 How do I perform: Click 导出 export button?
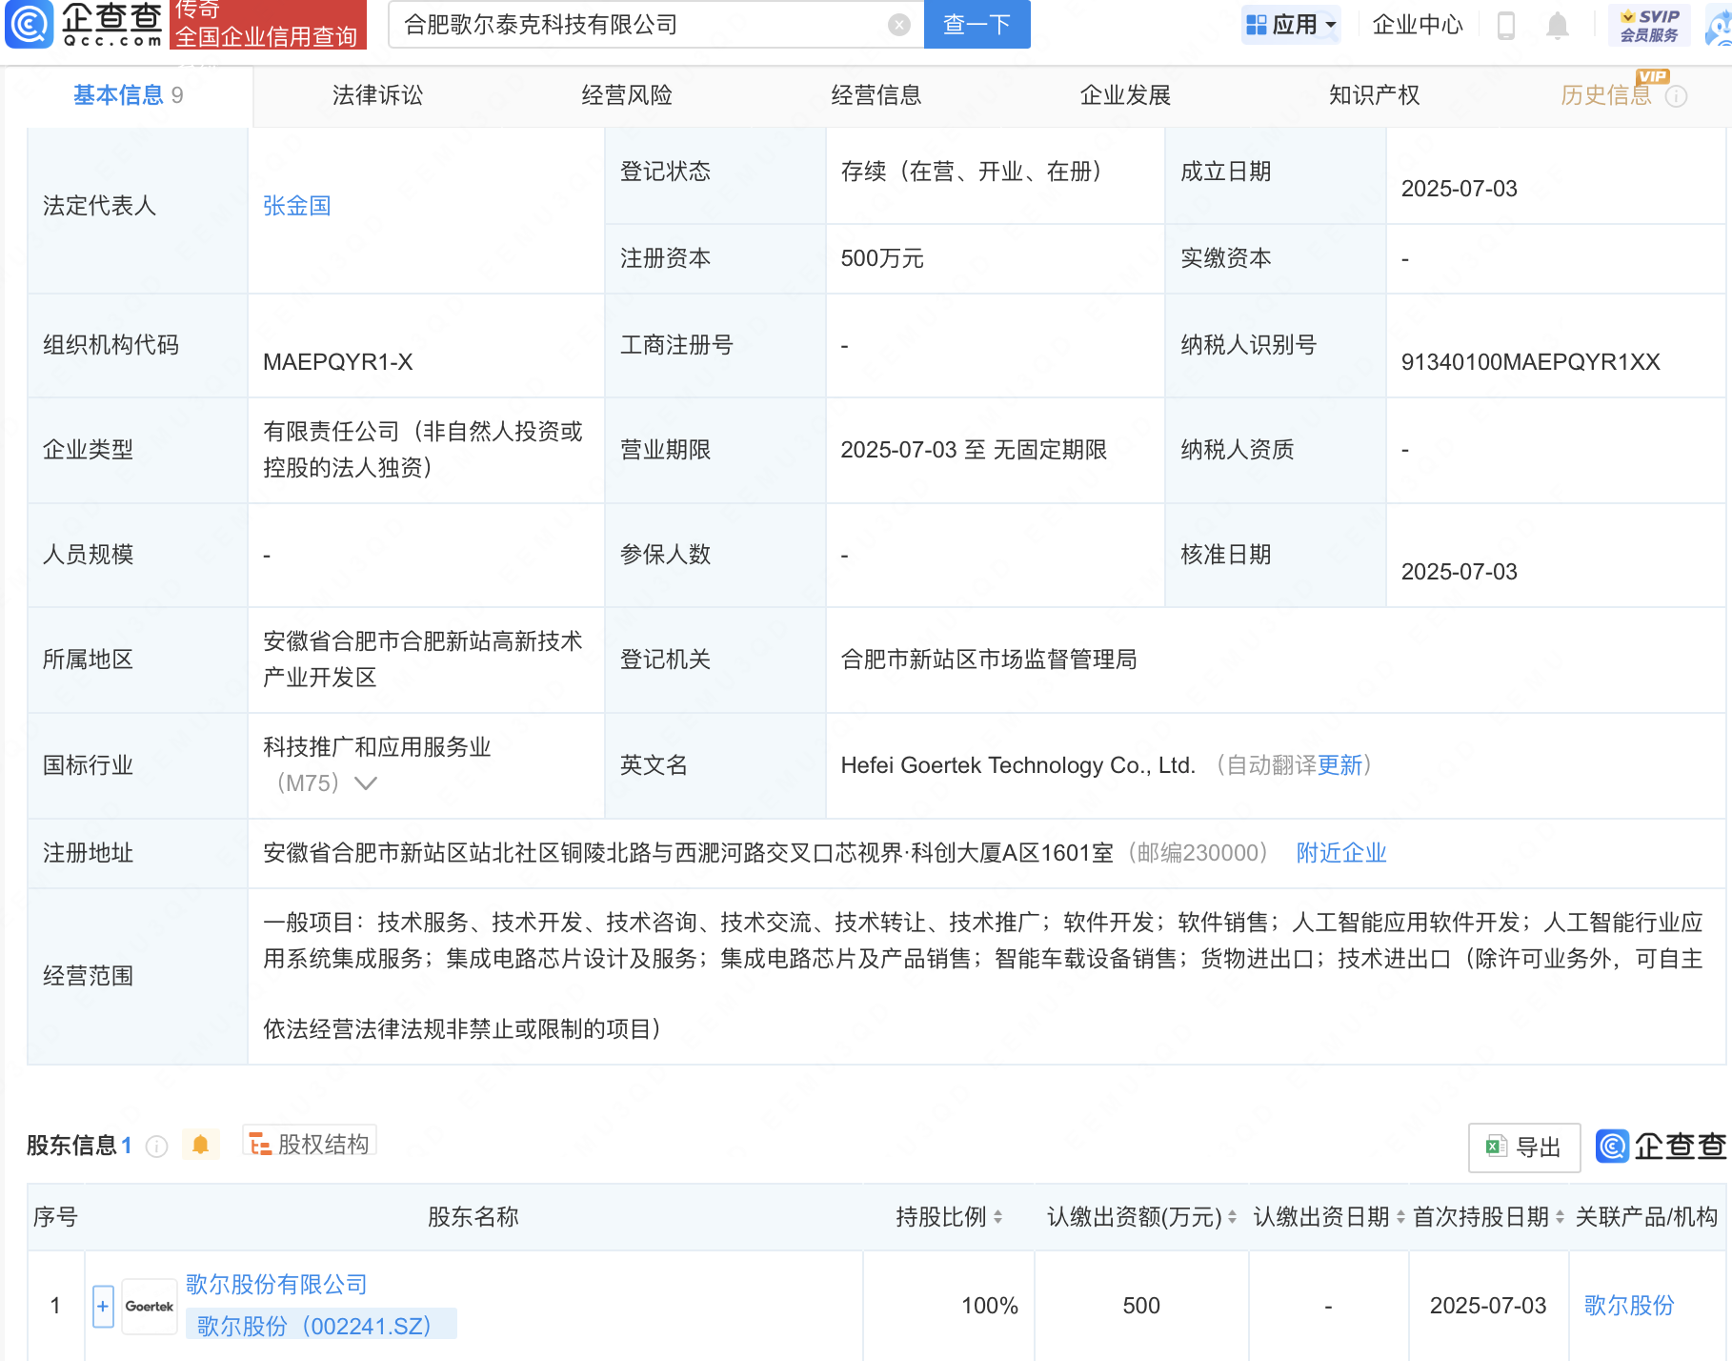pyautogui.click(x=1524, y=1147)
